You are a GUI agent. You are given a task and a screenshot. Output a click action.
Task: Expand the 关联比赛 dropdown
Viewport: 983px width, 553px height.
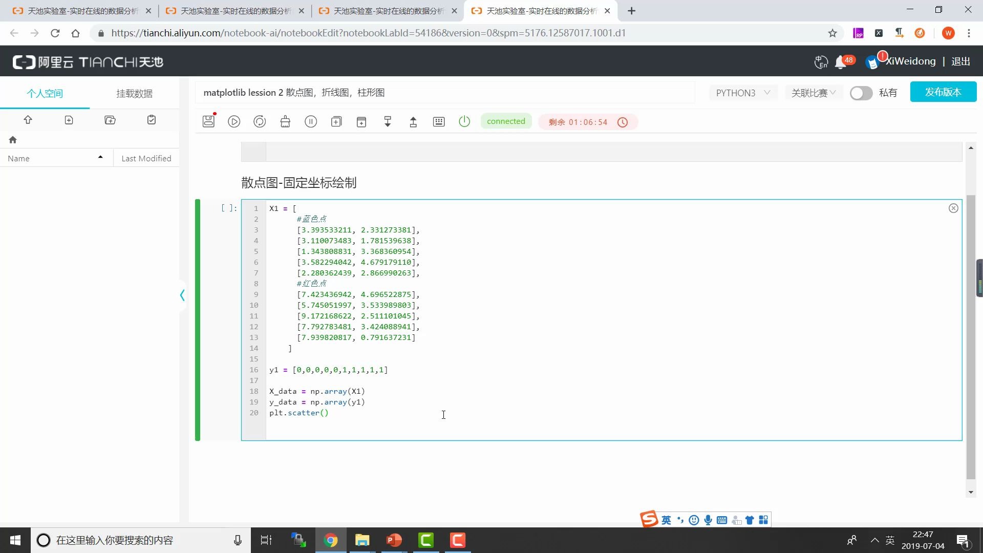(x=813, y=93)
